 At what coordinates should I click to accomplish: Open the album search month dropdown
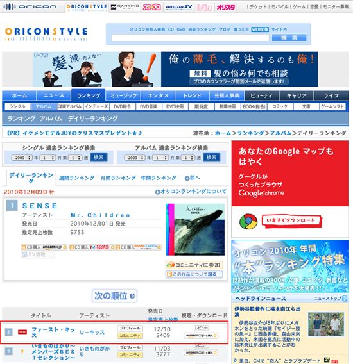[x=160, y=158]
